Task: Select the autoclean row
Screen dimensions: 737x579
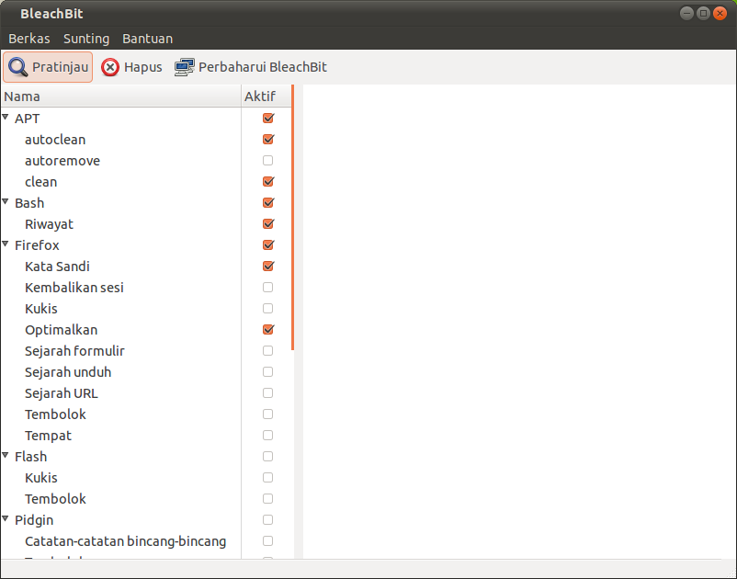Action: (146, 140)
